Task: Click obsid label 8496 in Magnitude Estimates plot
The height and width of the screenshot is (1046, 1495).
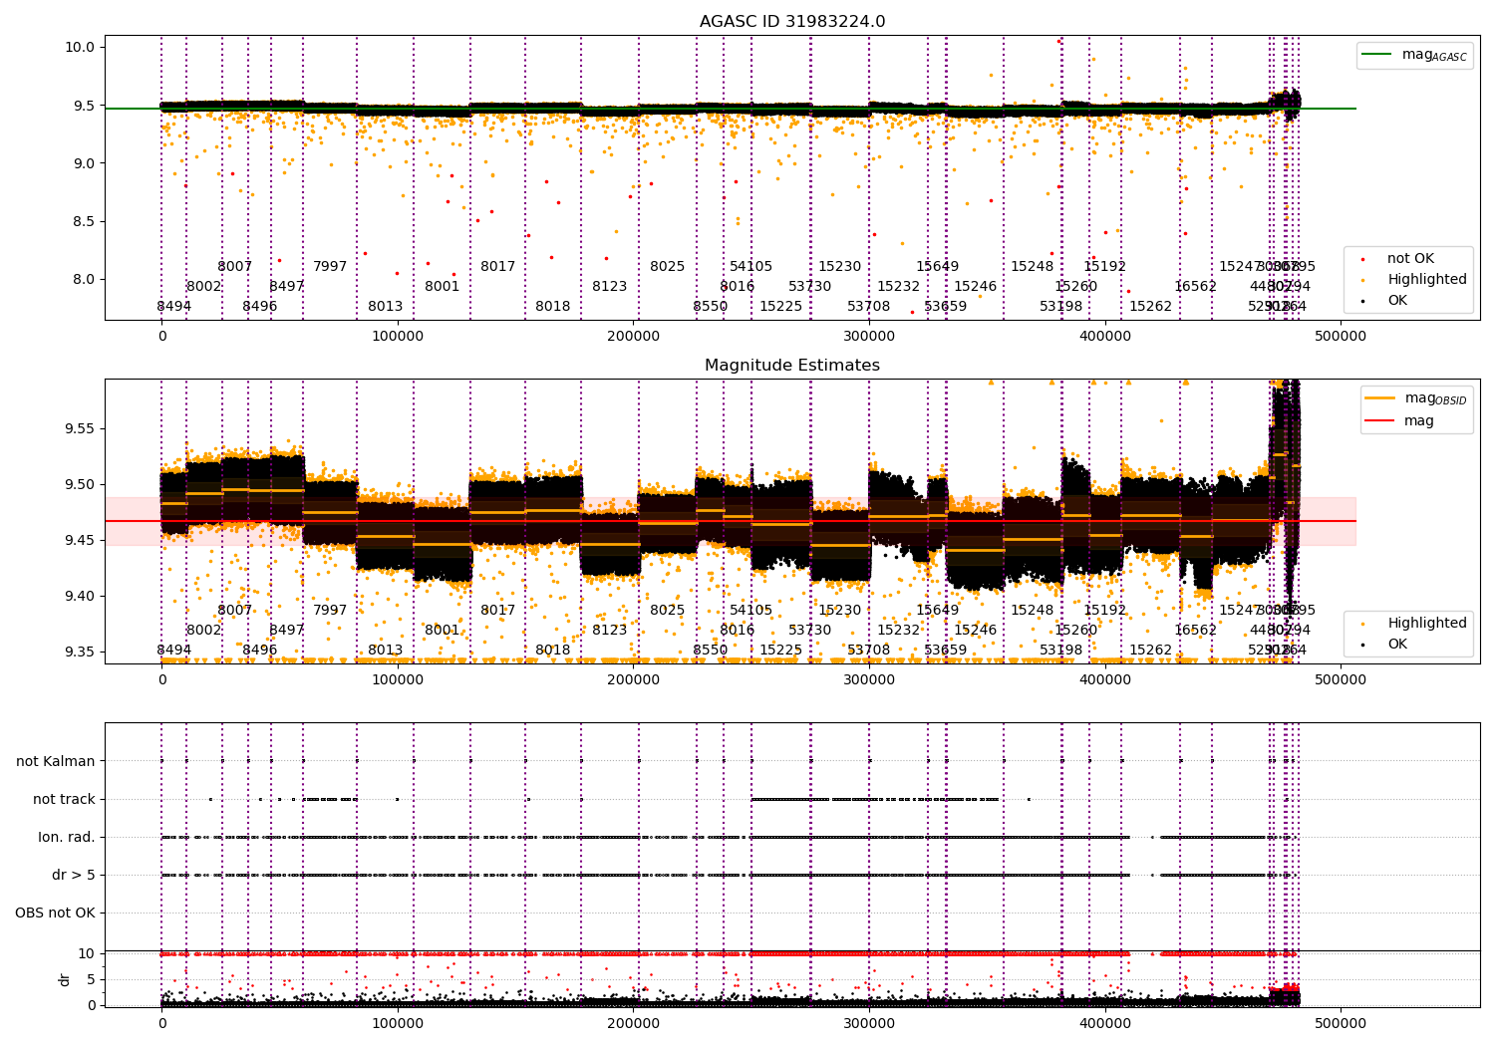Action: tap(260, 651)
